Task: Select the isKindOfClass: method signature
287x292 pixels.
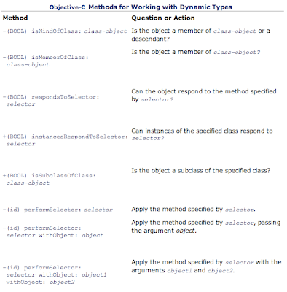Action: point(65,31)
